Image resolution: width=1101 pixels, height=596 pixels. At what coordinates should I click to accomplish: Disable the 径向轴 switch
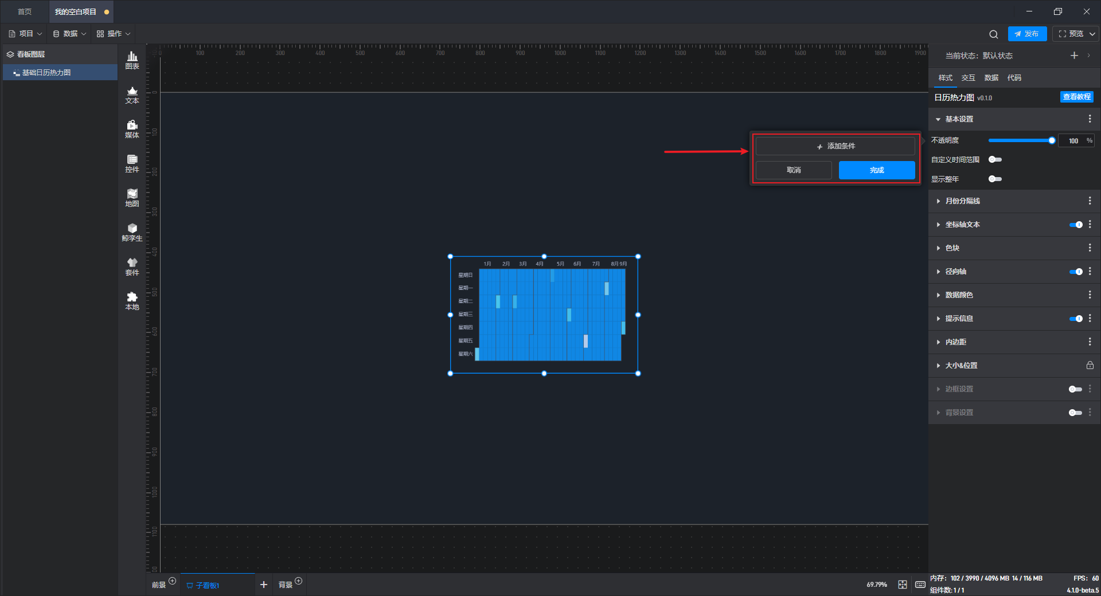[1076, 272]
